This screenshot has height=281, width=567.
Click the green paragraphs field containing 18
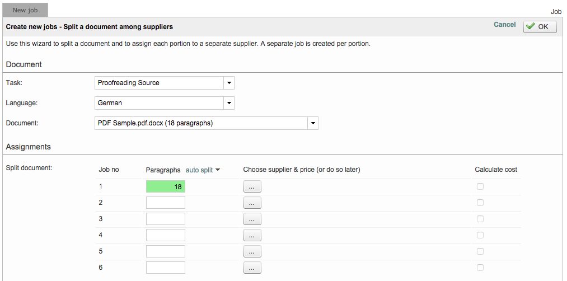(x=166, y=187)
